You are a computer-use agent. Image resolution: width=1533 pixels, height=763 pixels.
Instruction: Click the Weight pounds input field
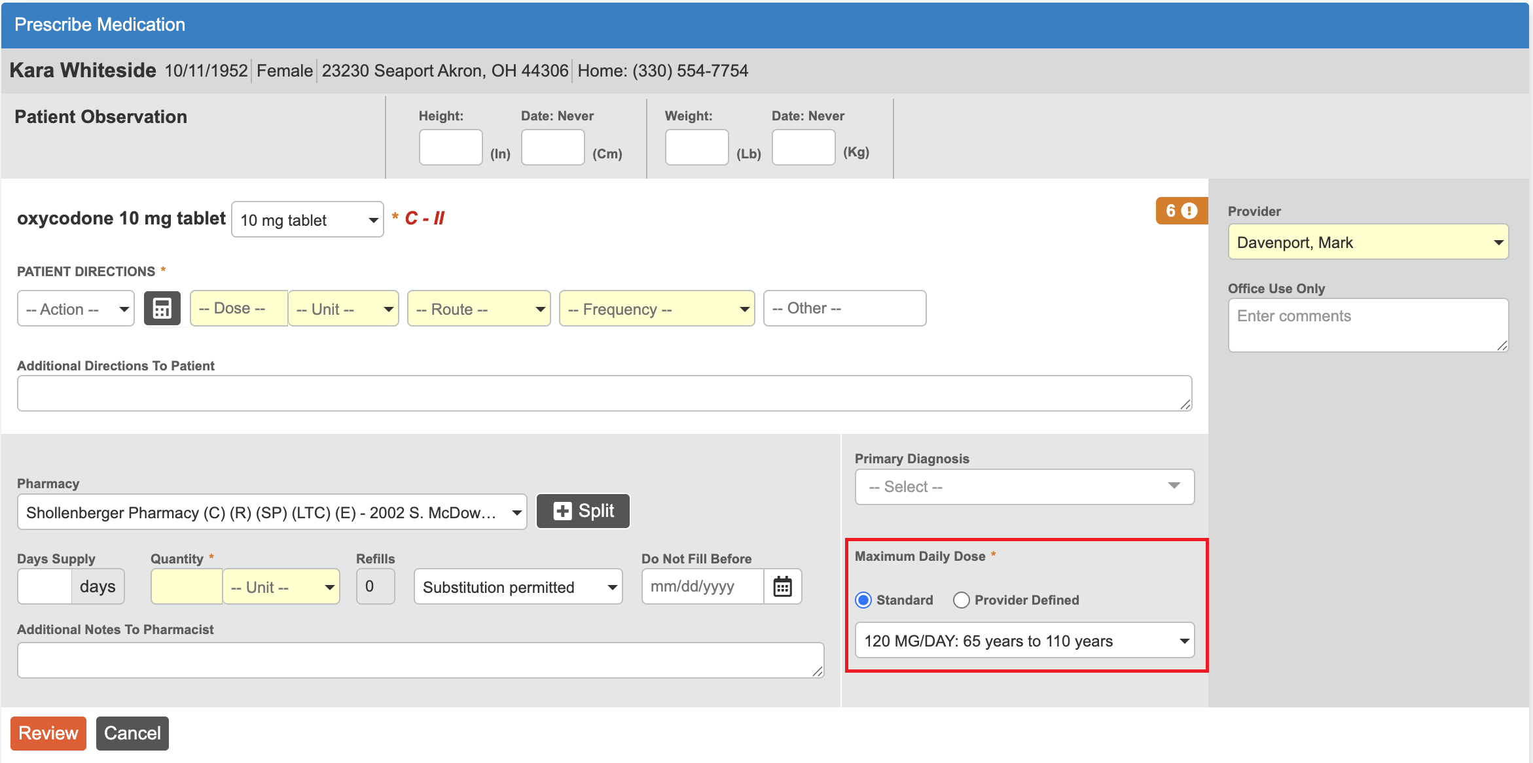(x=697, y=147)
